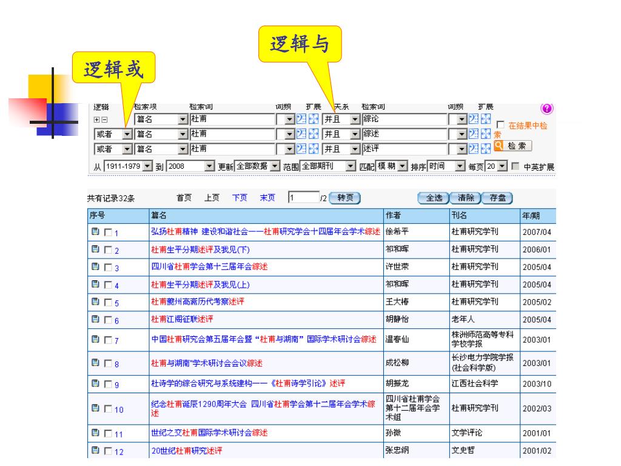Click the save icon for record 11

coord(95,433)
